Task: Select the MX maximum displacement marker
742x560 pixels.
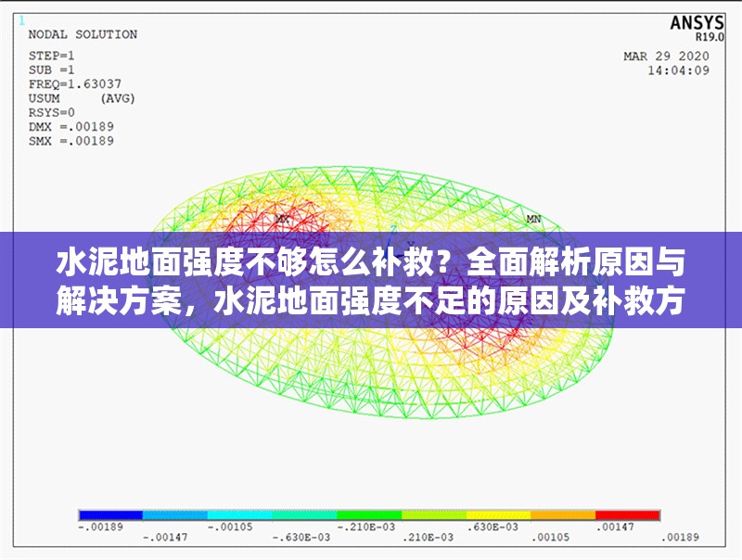Action: (x=281, y=221)
